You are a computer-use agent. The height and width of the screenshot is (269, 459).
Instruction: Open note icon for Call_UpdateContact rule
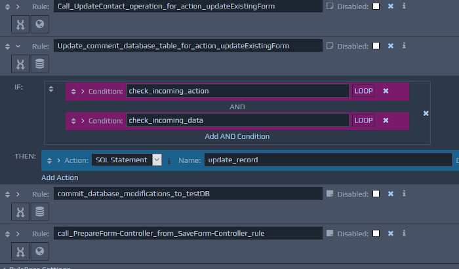(330, 6)
